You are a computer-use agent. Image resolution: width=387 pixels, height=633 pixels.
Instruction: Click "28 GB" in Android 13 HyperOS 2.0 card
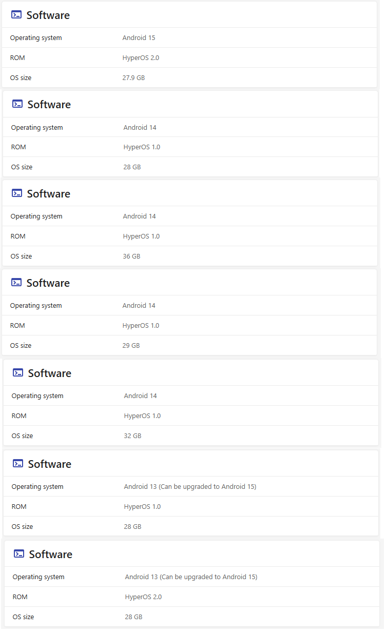pos(133,617)
